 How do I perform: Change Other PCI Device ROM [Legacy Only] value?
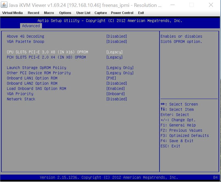120,73
